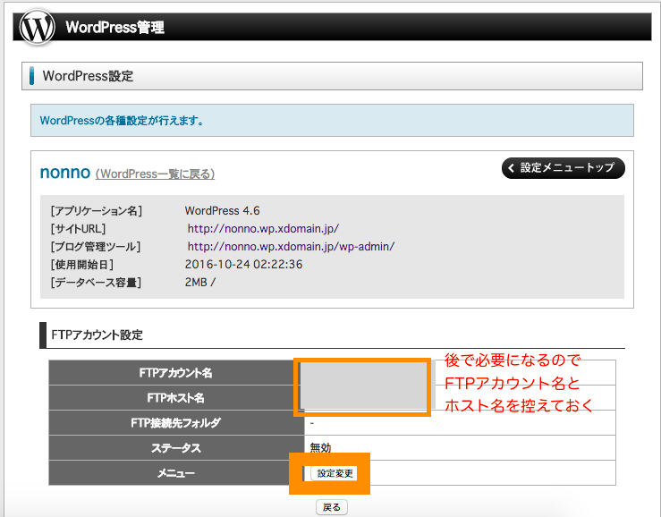Click the FTPアカウント名 row header
The image size is (661, 517).
[176, 373]
